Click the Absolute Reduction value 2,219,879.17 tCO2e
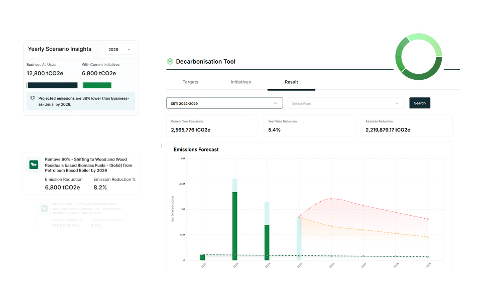The height and width of the screenshot is (284, 495). [x=388, y=130]
